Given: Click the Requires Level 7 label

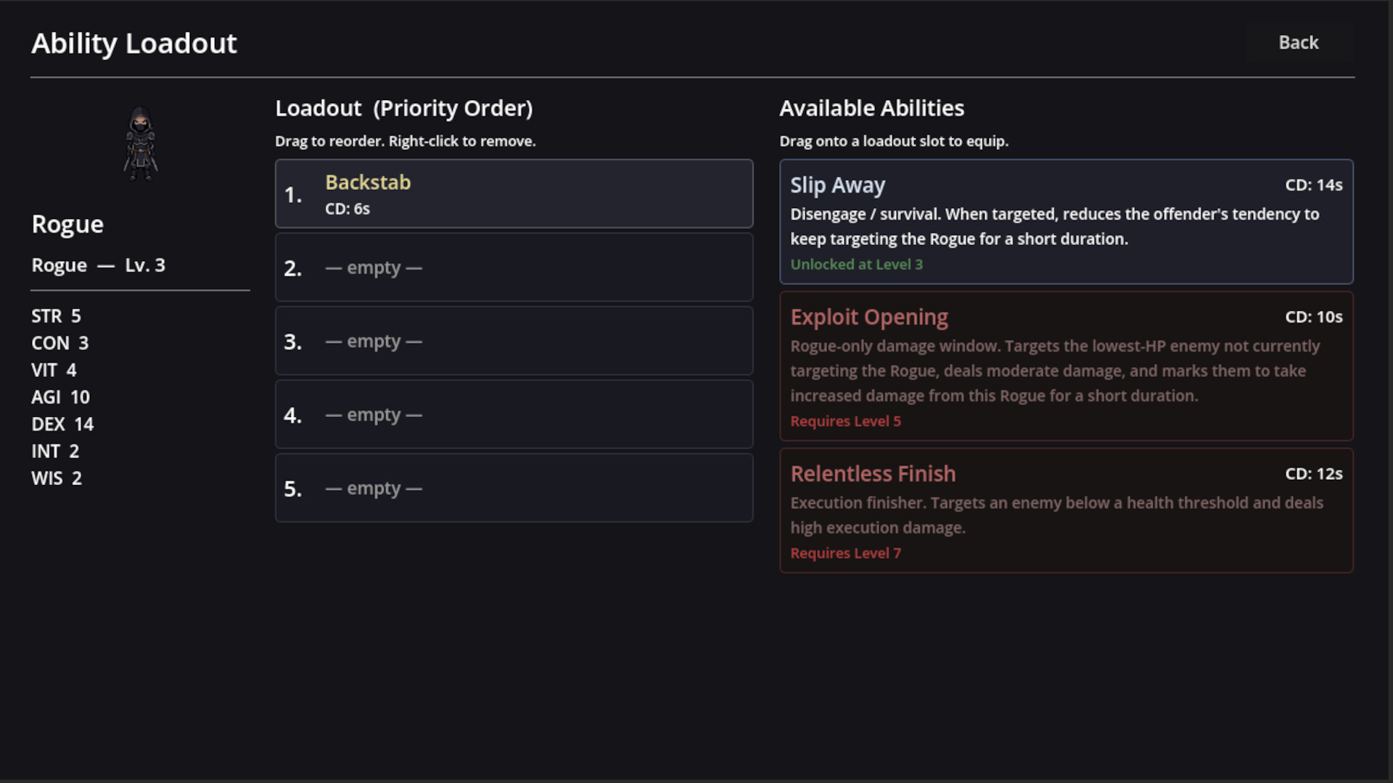Looking at the screenshot, I should [x=845, y=553].
